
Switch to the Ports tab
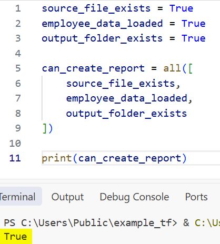point(196,197)
